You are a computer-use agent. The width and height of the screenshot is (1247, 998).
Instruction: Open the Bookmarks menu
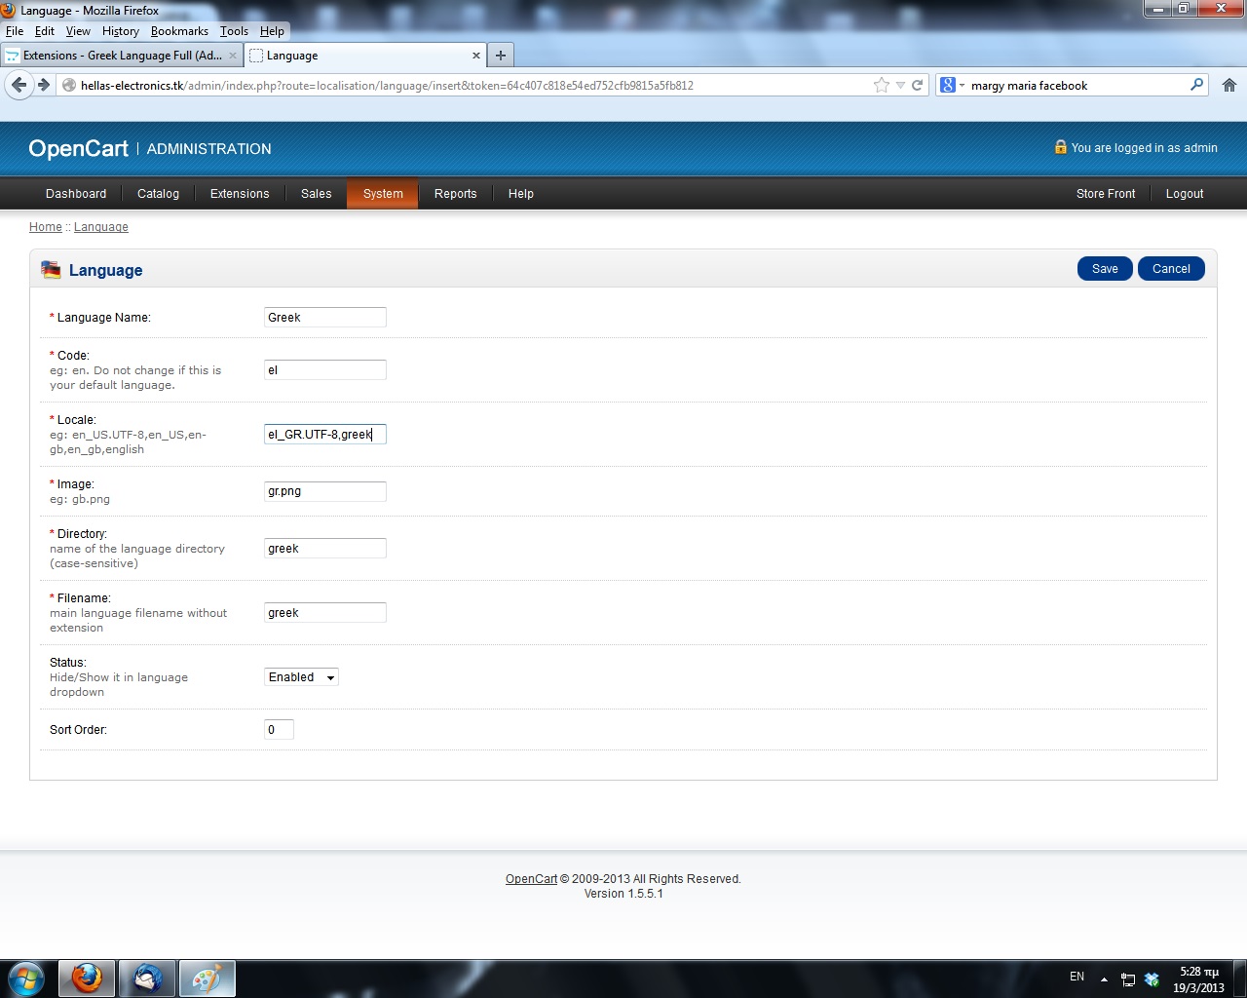[x=179, y=31]
